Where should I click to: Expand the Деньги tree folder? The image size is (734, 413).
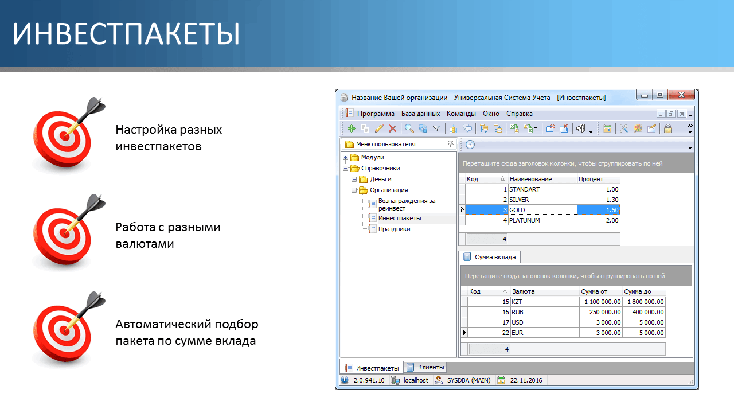(x=354, y=179)
